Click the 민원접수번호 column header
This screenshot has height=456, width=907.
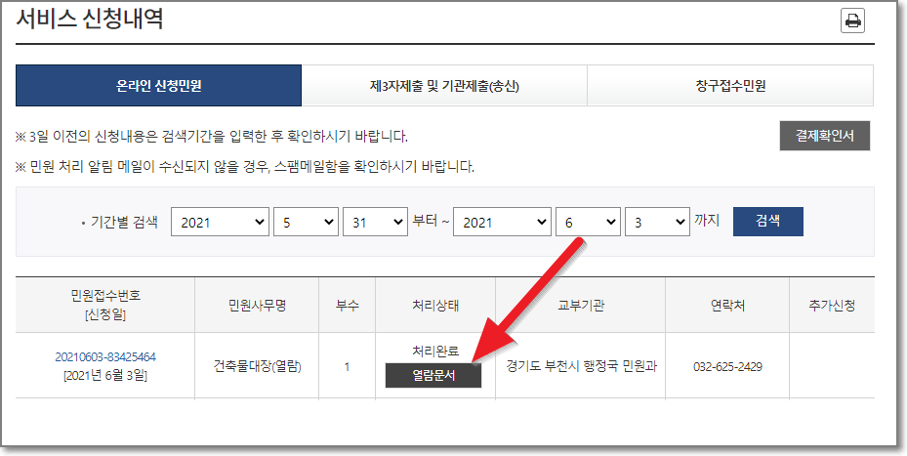pos(105,305)
